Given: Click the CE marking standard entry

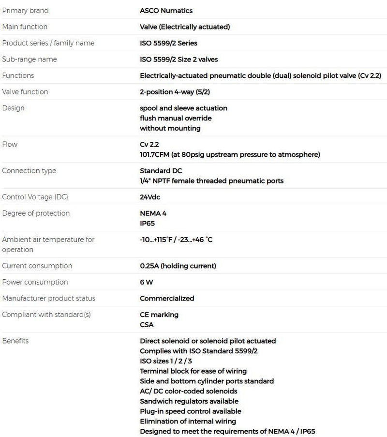Looking at the screenshot, I should click(159, 315).
